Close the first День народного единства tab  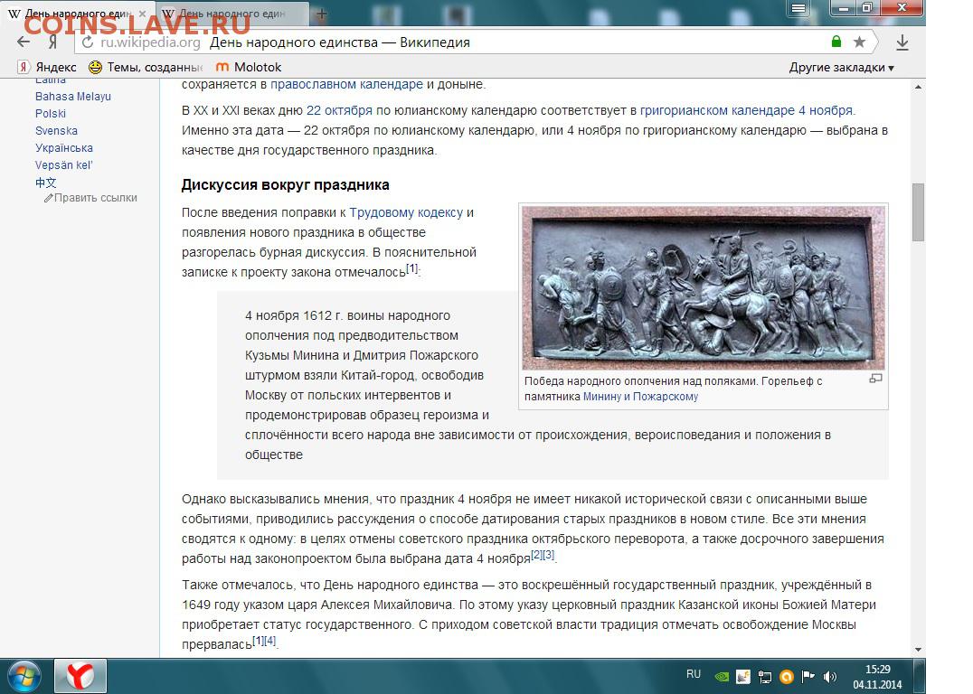[x=143, y=13]
